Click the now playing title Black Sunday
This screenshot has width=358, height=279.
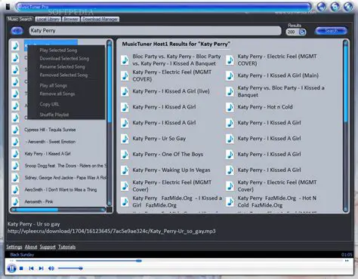[22, 255]
